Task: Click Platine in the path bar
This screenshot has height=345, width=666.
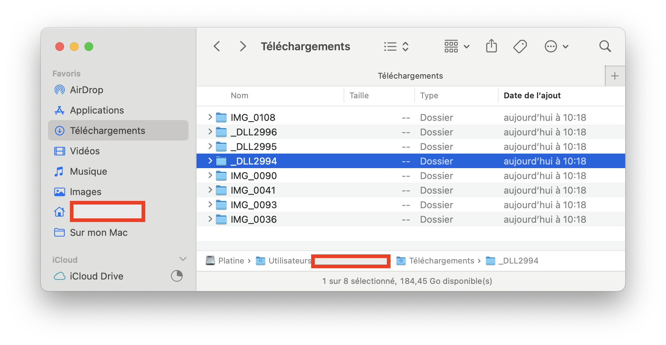Action: [231, 261]
